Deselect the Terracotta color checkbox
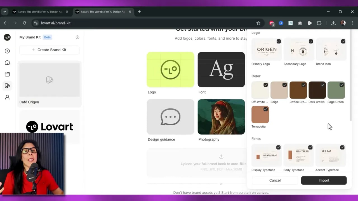 [x=265, y=109]
